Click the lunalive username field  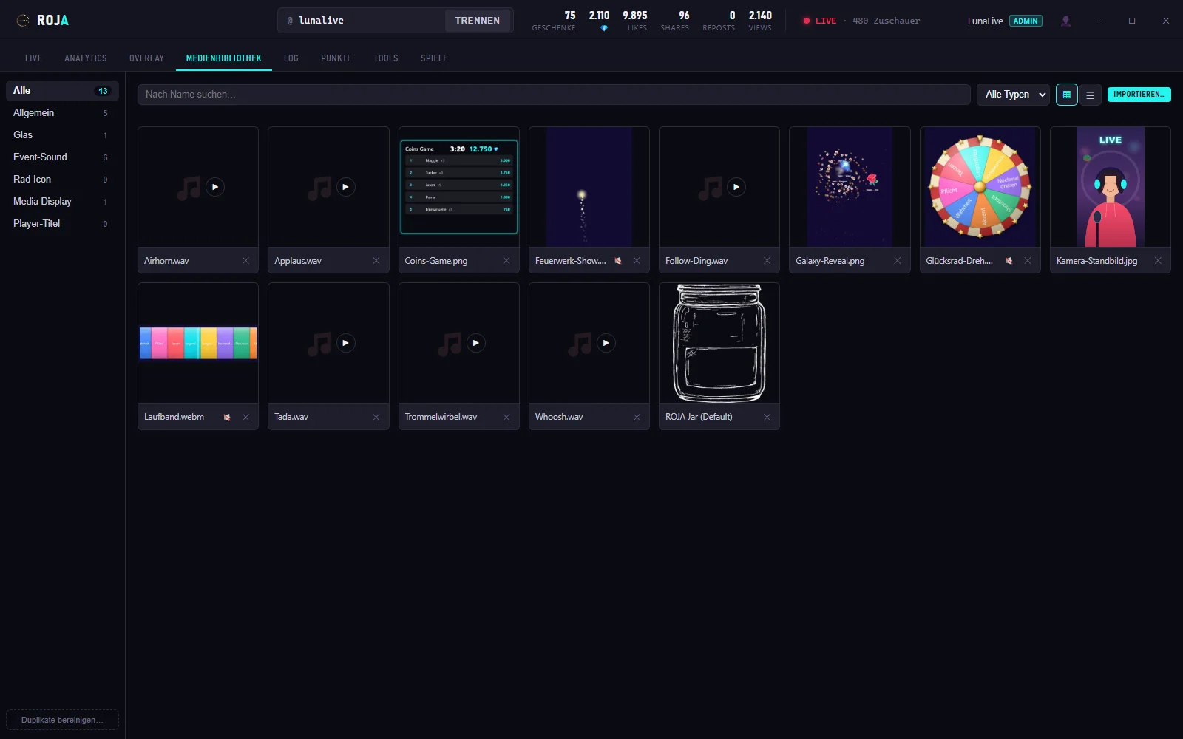click(362, 21)
